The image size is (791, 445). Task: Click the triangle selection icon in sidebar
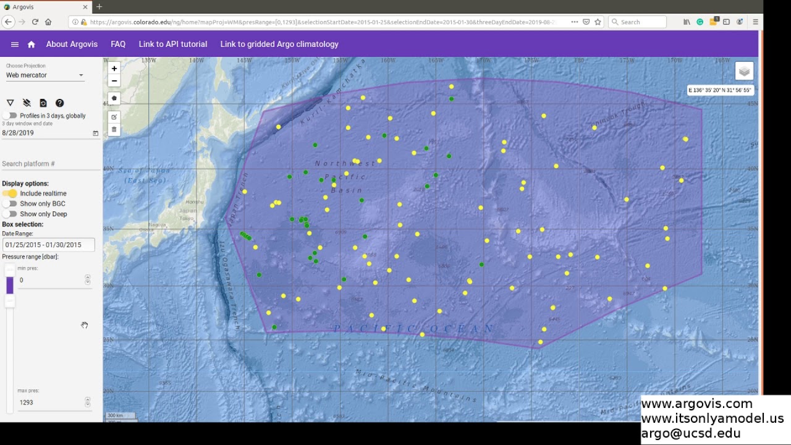tap(10, 103)
